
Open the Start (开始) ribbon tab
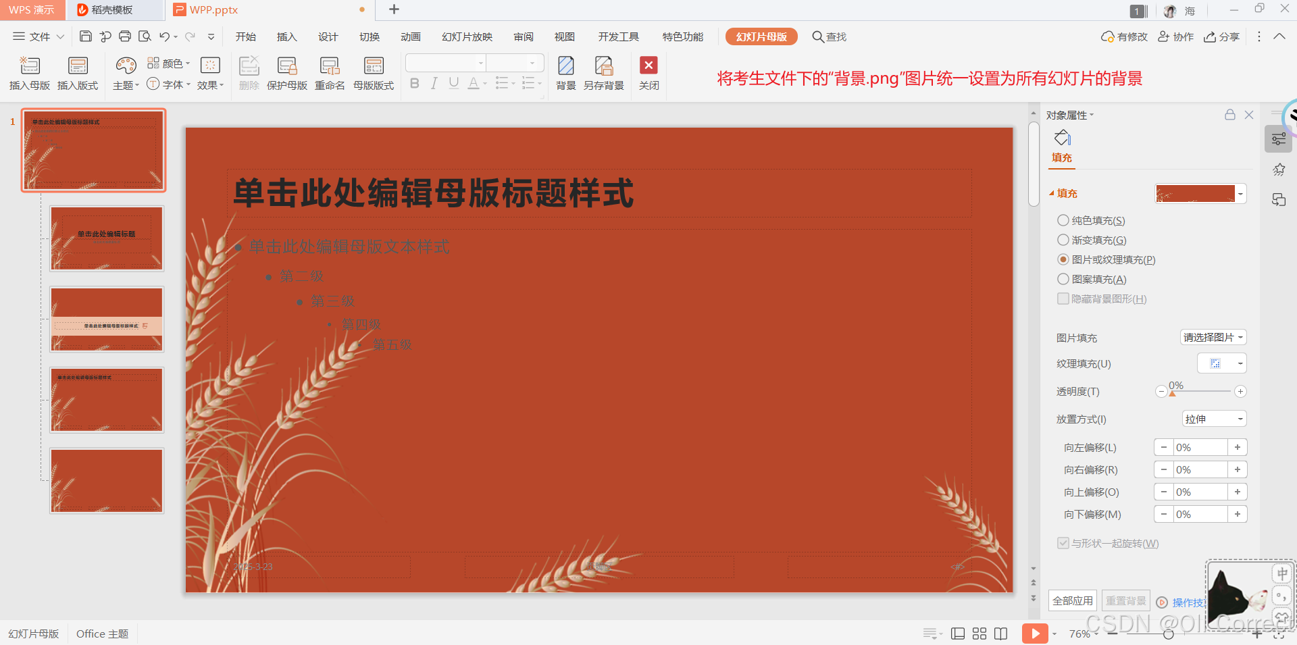point(245,36)
